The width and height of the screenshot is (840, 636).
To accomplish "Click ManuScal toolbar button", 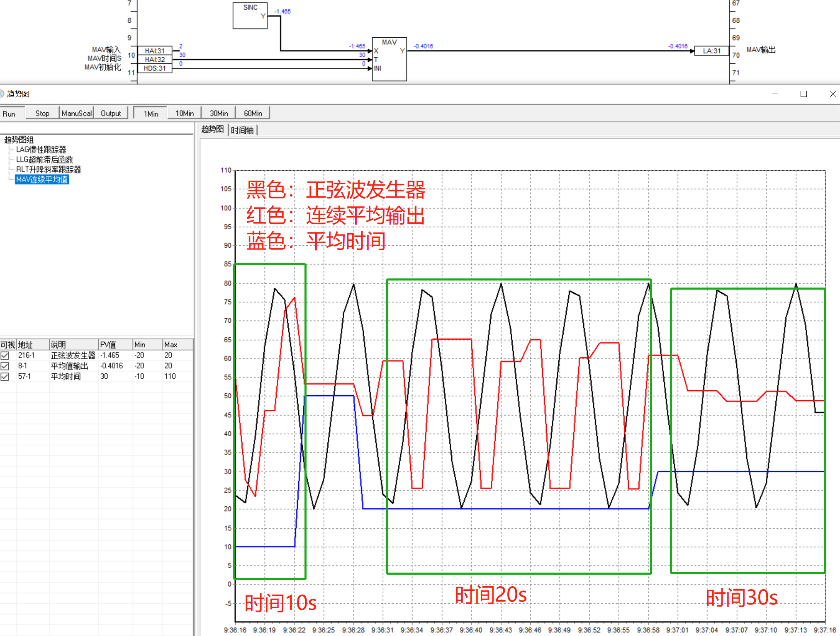I will tap(76, 114).
